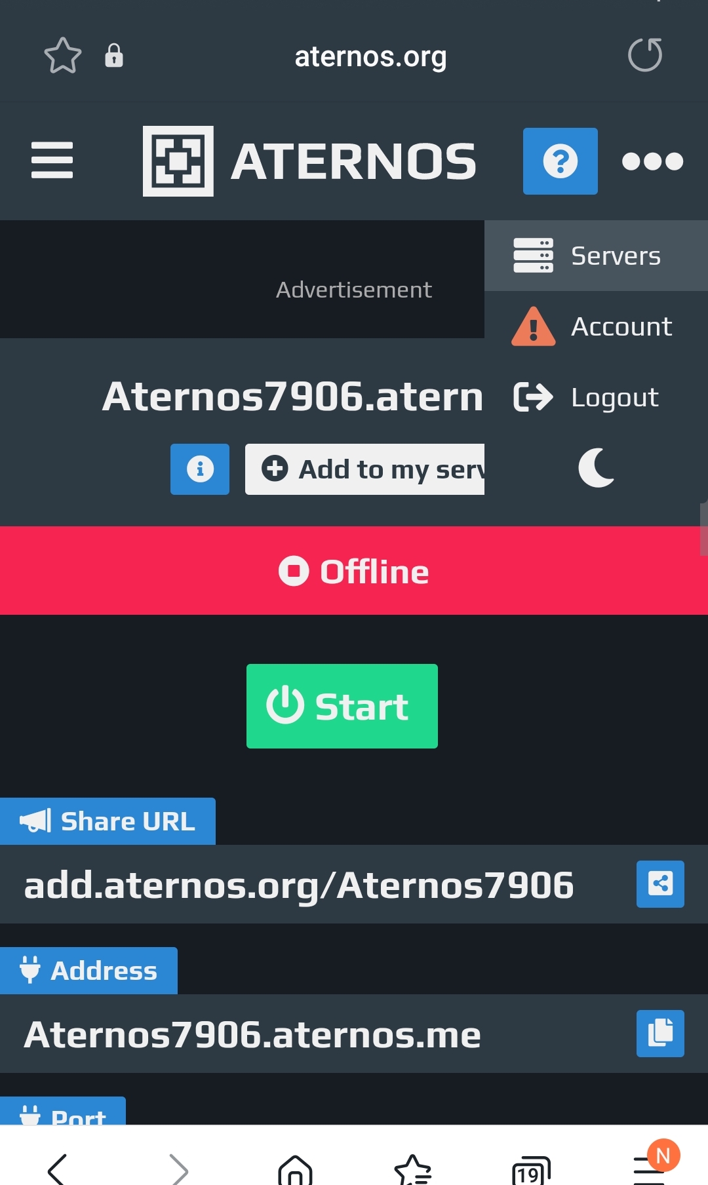Viewport: 708px width, 1185px height.
Task: Open the browser tabs counter showing 19
Action: [x=531, y=1171]
